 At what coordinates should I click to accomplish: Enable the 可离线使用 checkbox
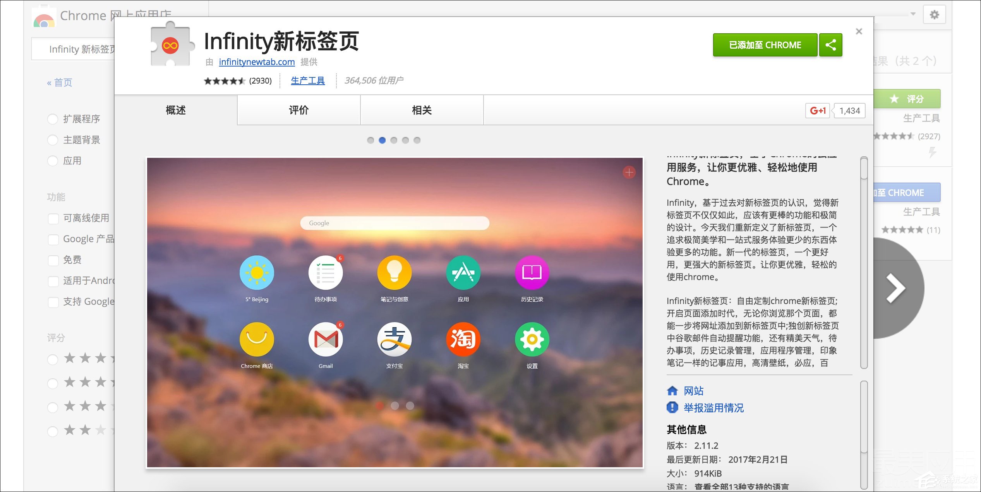[53, 219]
